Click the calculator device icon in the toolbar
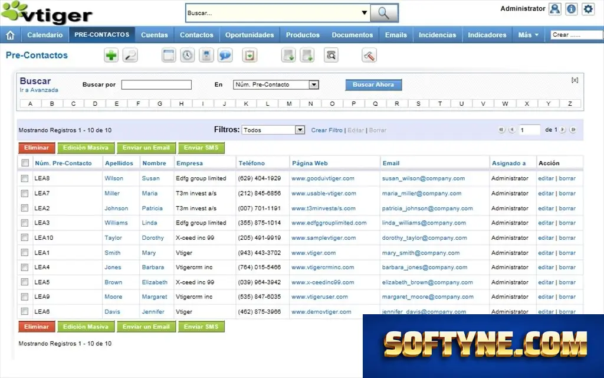 206,55
